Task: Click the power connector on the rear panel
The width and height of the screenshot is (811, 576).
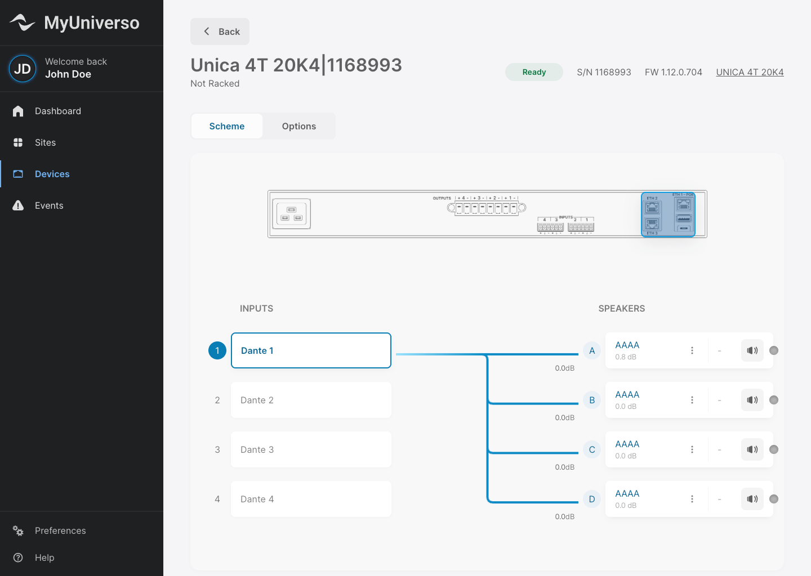Action: tap(291, 214)
